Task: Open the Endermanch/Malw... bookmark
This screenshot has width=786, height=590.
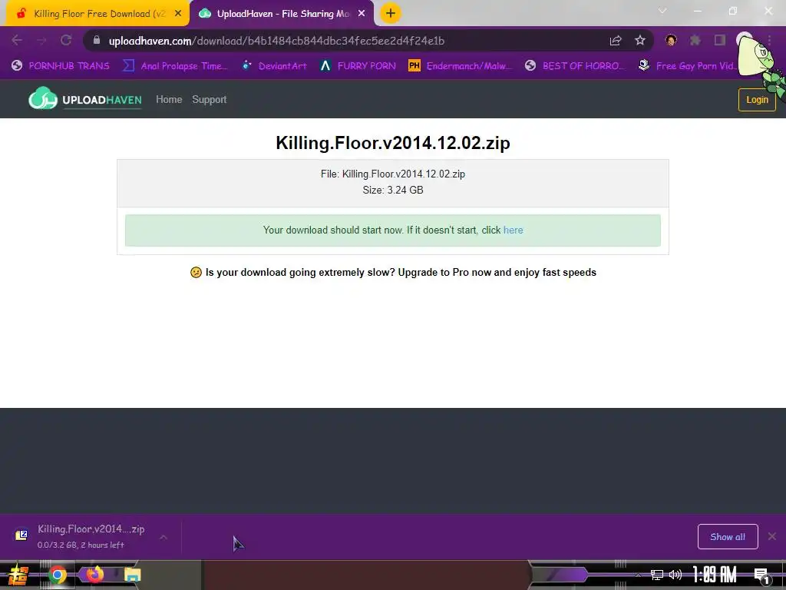Action: (461, 66)
